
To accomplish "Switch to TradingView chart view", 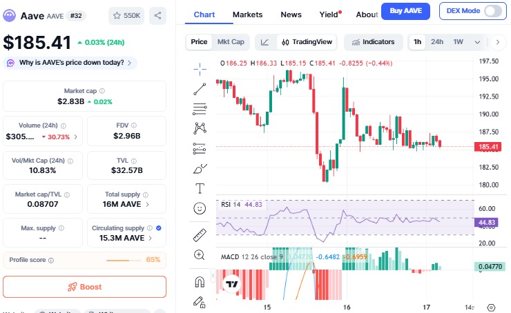I will [x=307, y=42].
